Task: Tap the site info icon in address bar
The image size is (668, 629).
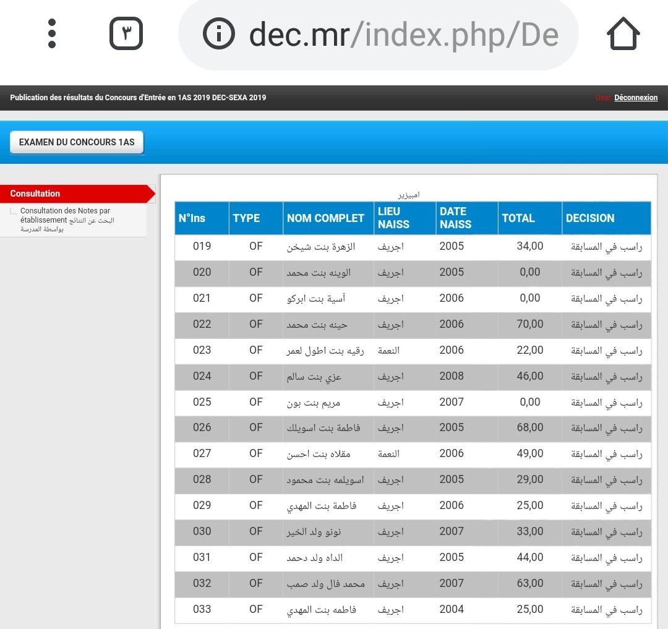Action: click(x=218, y=33)
